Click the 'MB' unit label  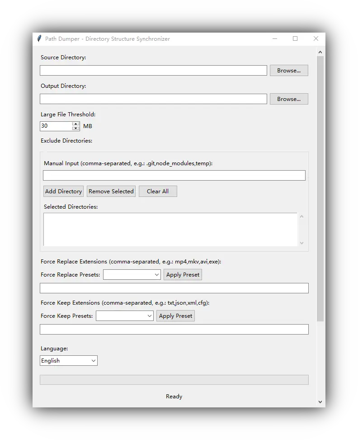point(88,126)
